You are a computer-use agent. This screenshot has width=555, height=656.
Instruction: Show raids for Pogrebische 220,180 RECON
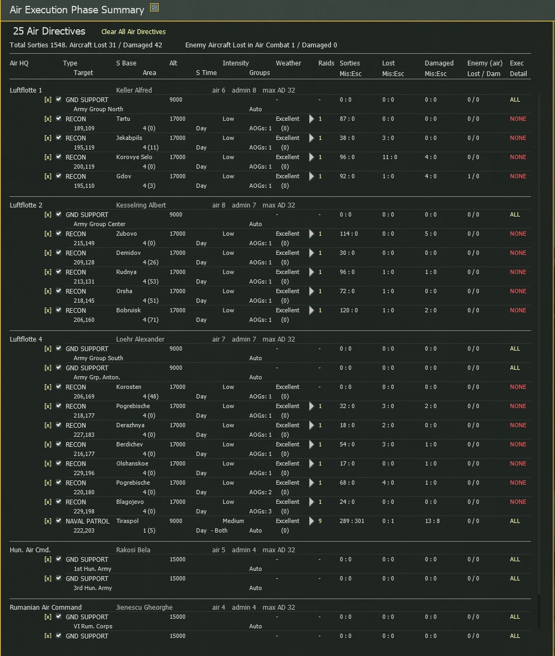click(x=312, y=483)
